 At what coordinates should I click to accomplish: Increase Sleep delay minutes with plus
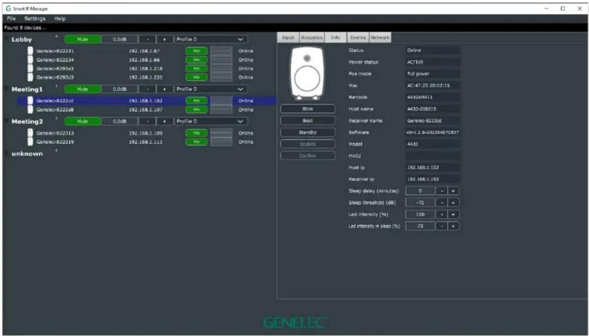pos(454,191)
